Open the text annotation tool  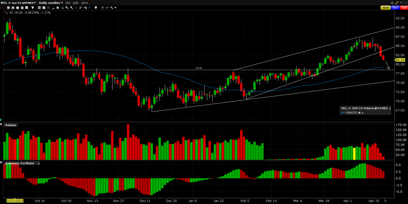click(x=39, y=7)
